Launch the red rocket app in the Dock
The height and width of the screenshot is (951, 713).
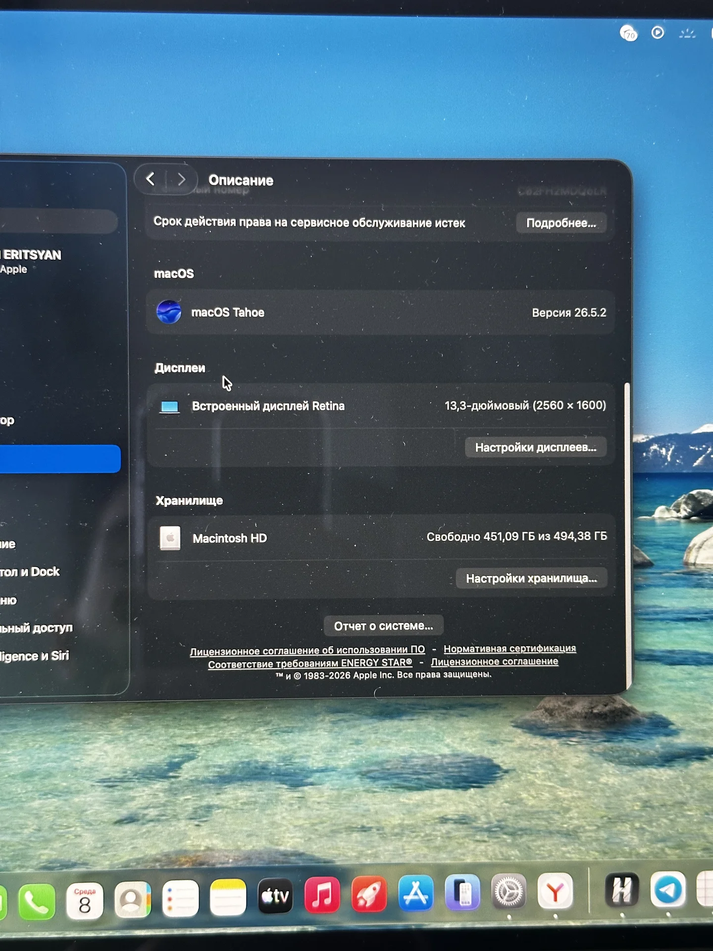coord(369,894)
